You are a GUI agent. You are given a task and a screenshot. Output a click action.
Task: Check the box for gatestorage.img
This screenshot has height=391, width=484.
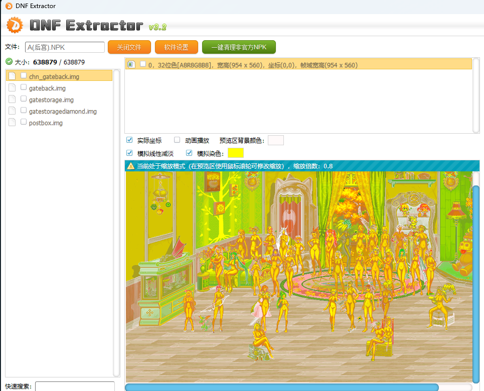(24, 99)
